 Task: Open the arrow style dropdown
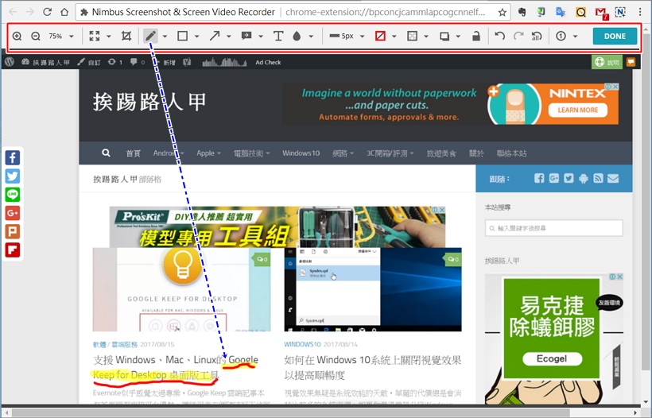pyautogui.click(x=229, y=36)
